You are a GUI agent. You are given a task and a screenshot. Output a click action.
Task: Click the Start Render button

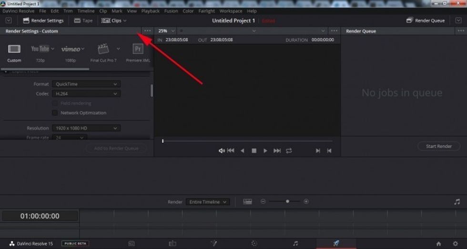pos(439,146)
